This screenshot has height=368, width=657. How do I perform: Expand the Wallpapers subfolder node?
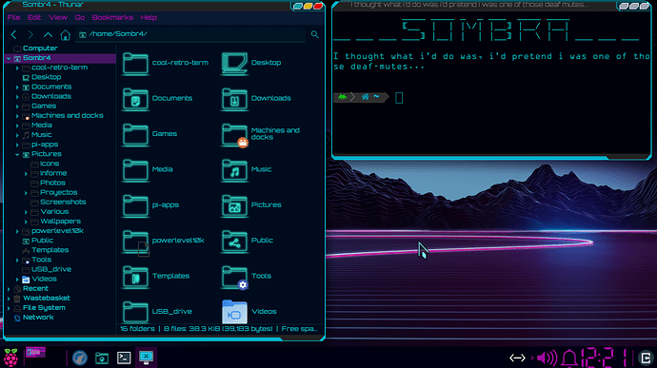point(26,222)
